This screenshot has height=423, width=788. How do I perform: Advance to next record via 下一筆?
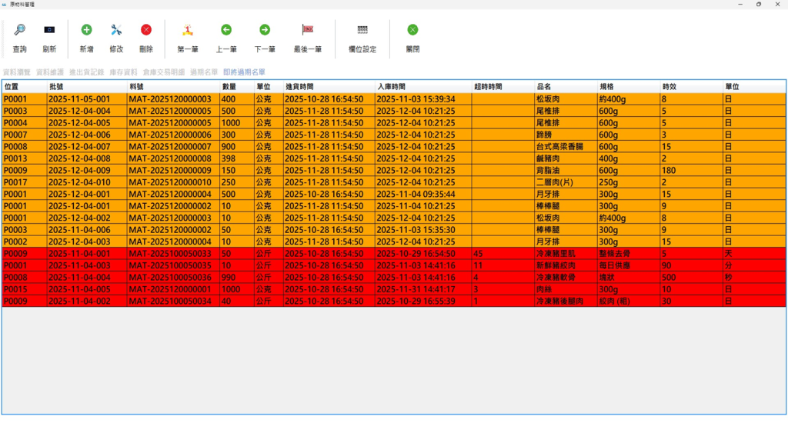(265, 31)
